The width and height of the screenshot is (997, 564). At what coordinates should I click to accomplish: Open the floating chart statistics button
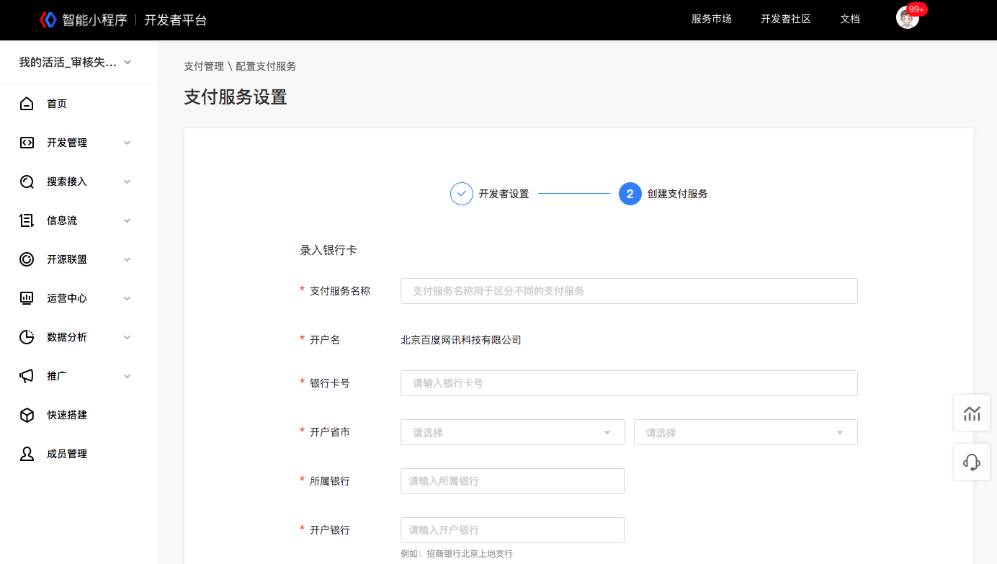pos(972,413)
